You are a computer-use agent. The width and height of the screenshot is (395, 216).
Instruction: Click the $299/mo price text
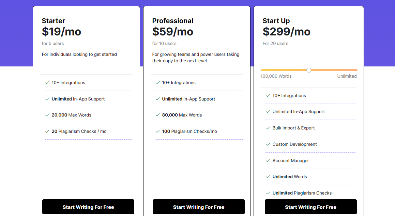pyautogui.click(x=286, y=32)
